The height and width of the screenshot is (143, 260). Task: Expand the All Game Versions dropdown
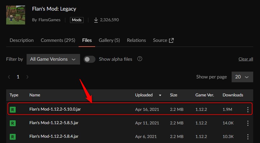pyautogui.click(x=53, y=59)
